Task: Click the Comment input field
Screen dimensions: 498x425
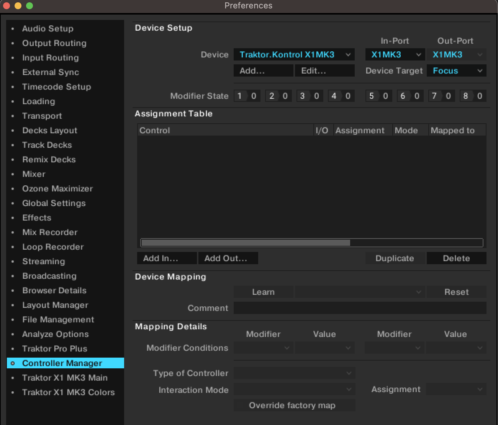Action: tap(360, 308)
